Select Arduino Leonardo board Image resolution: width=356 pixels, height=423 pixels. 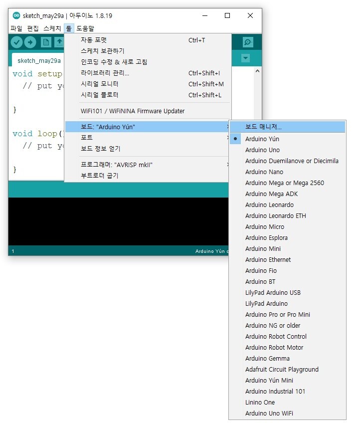coord(288,205)
